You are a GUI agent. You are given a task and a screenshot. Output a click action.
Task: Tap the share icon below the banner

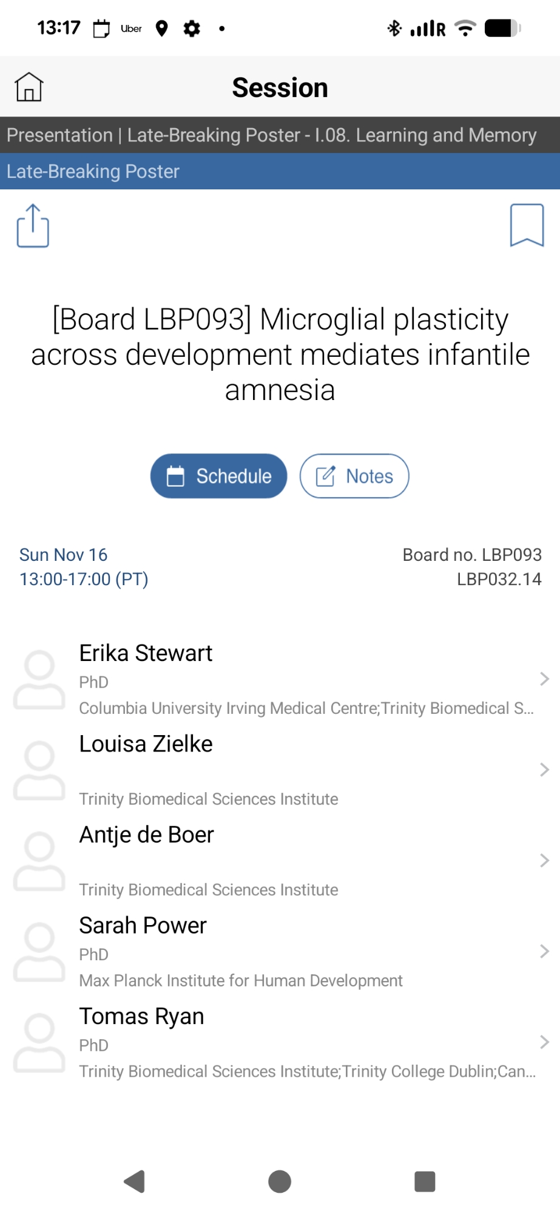click(33, 226)
